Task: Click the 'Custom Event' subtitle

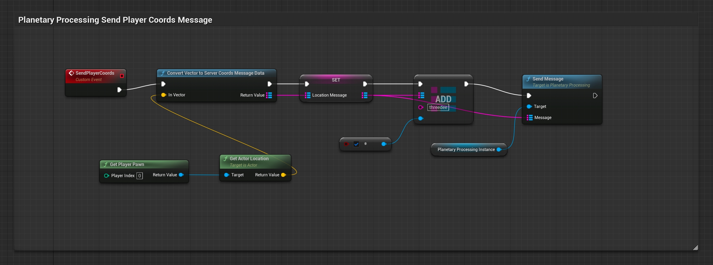Action: pos(89,80)
